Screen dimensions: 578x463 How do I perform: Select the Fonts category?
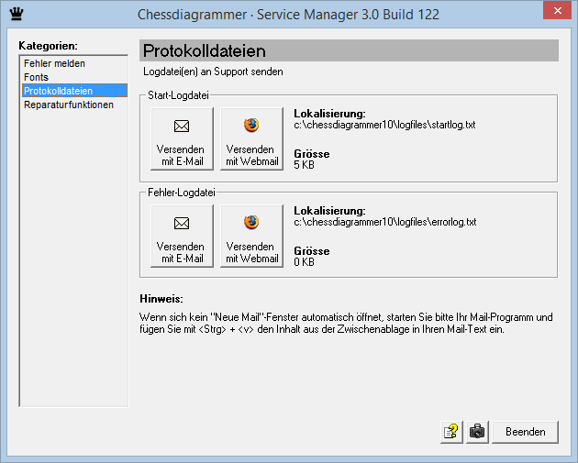(x=75, y=77)
